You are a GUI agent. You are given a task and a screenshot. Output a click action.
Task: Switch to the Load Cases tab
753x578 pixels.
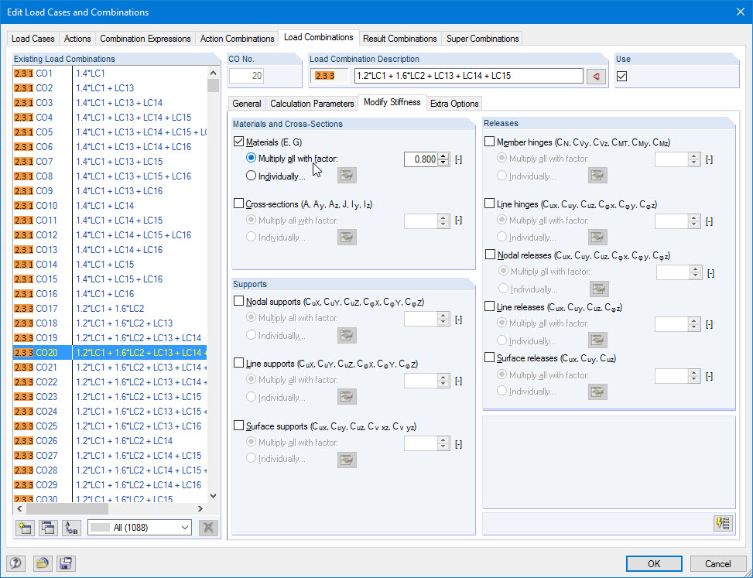[33, 39]
